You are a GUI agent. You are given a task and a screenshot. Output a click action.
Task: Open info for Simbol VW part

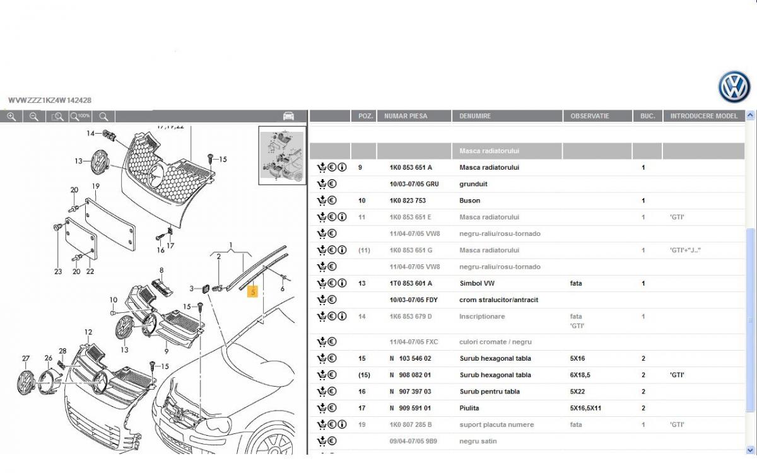342,283
